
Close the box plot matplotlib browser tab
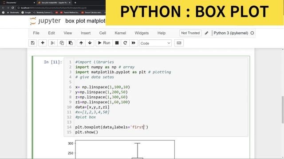pos(70,3)
